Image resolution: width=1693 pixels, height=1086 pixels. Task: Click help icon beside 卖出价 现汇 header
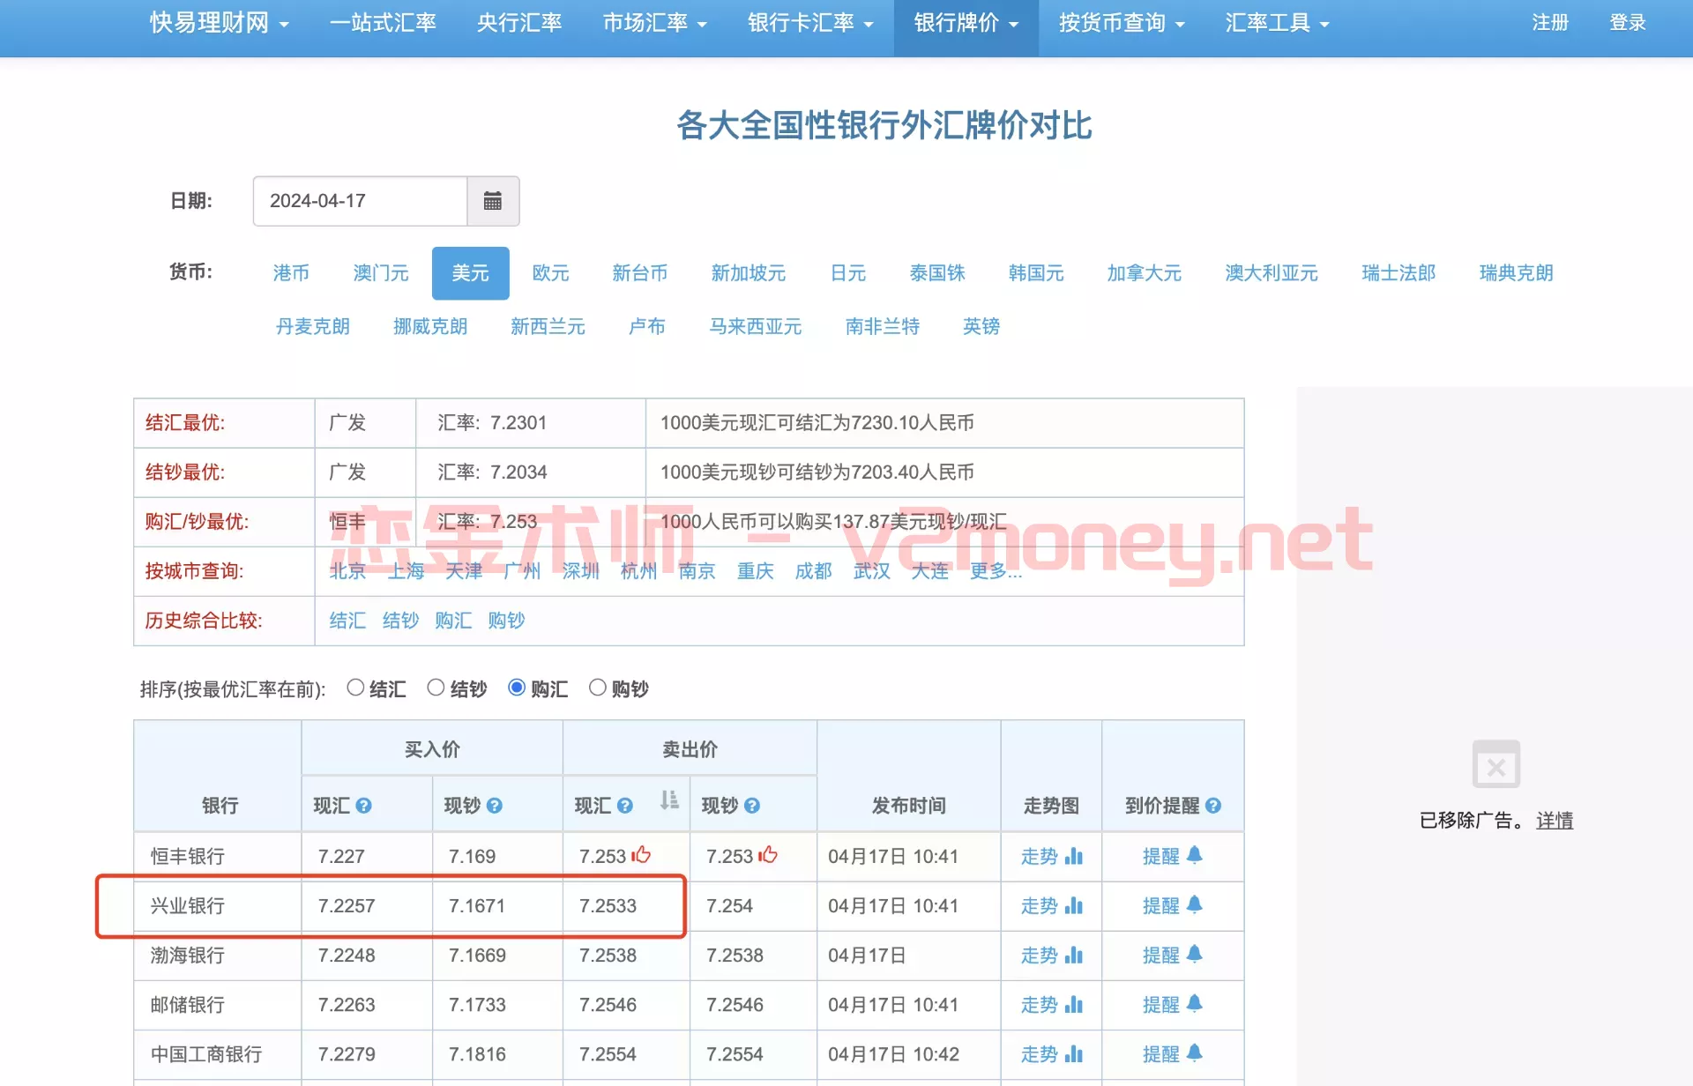(624, 806)
